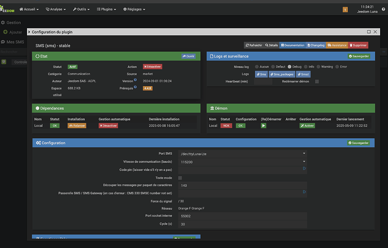Open the Smsd log
This screenshot has height=248, width=388.
coord(303,74)
